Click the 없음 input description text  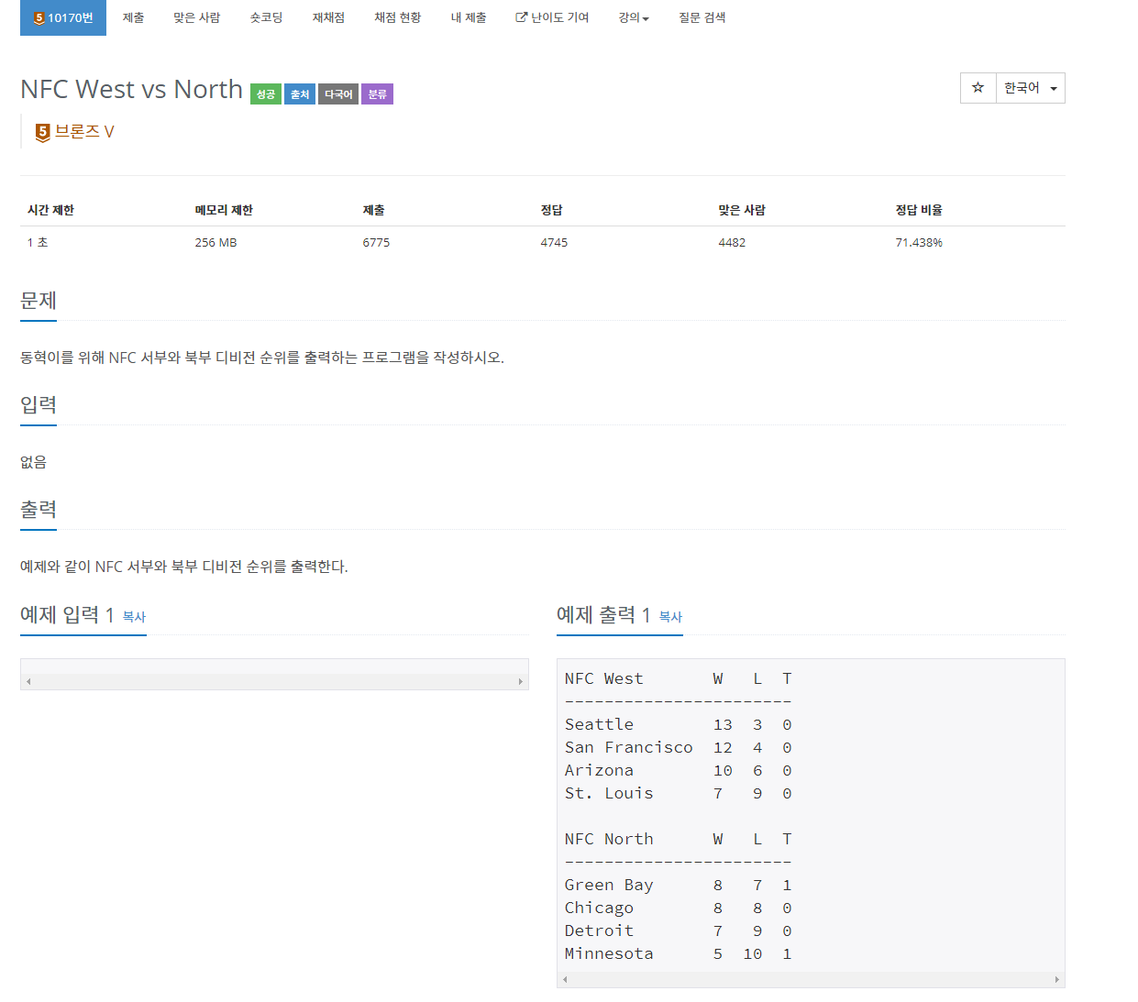click(33, 462)
